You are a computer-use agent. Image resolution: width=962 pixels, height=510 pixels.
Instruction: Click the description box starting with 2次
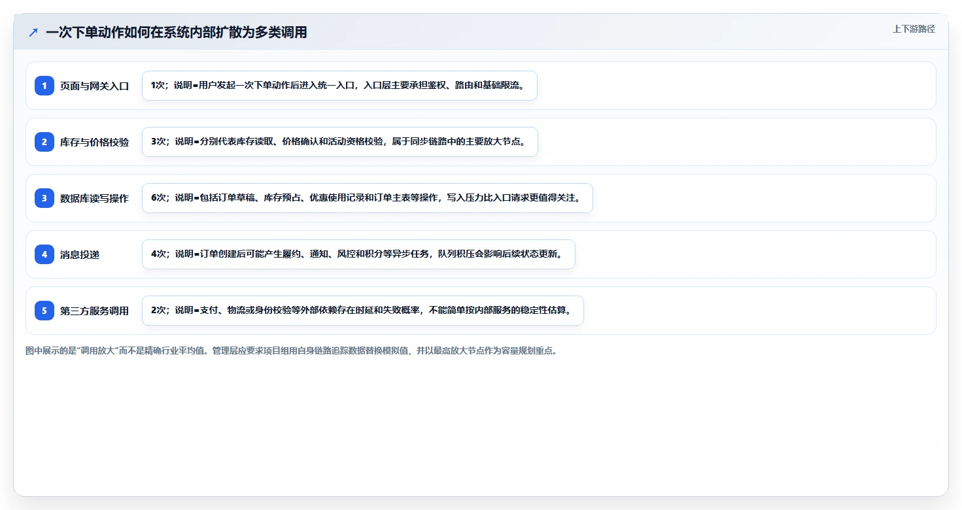(362, 311)
